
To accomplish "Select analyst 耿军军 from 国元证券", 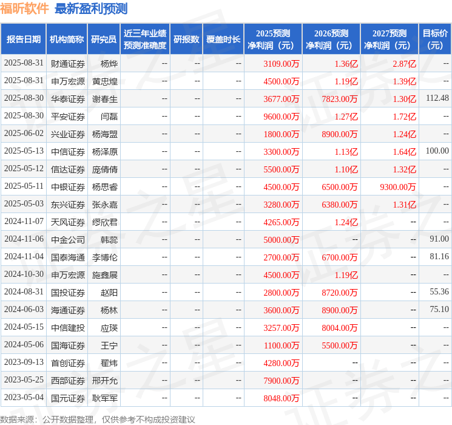I will 104,398.
